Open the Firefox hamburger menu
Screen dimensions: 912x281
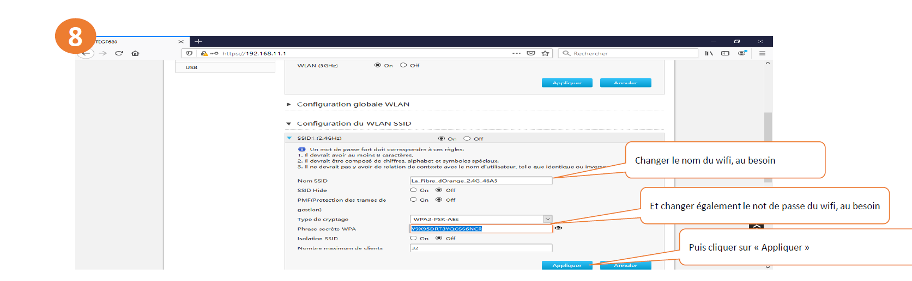(x=762, y=53)
